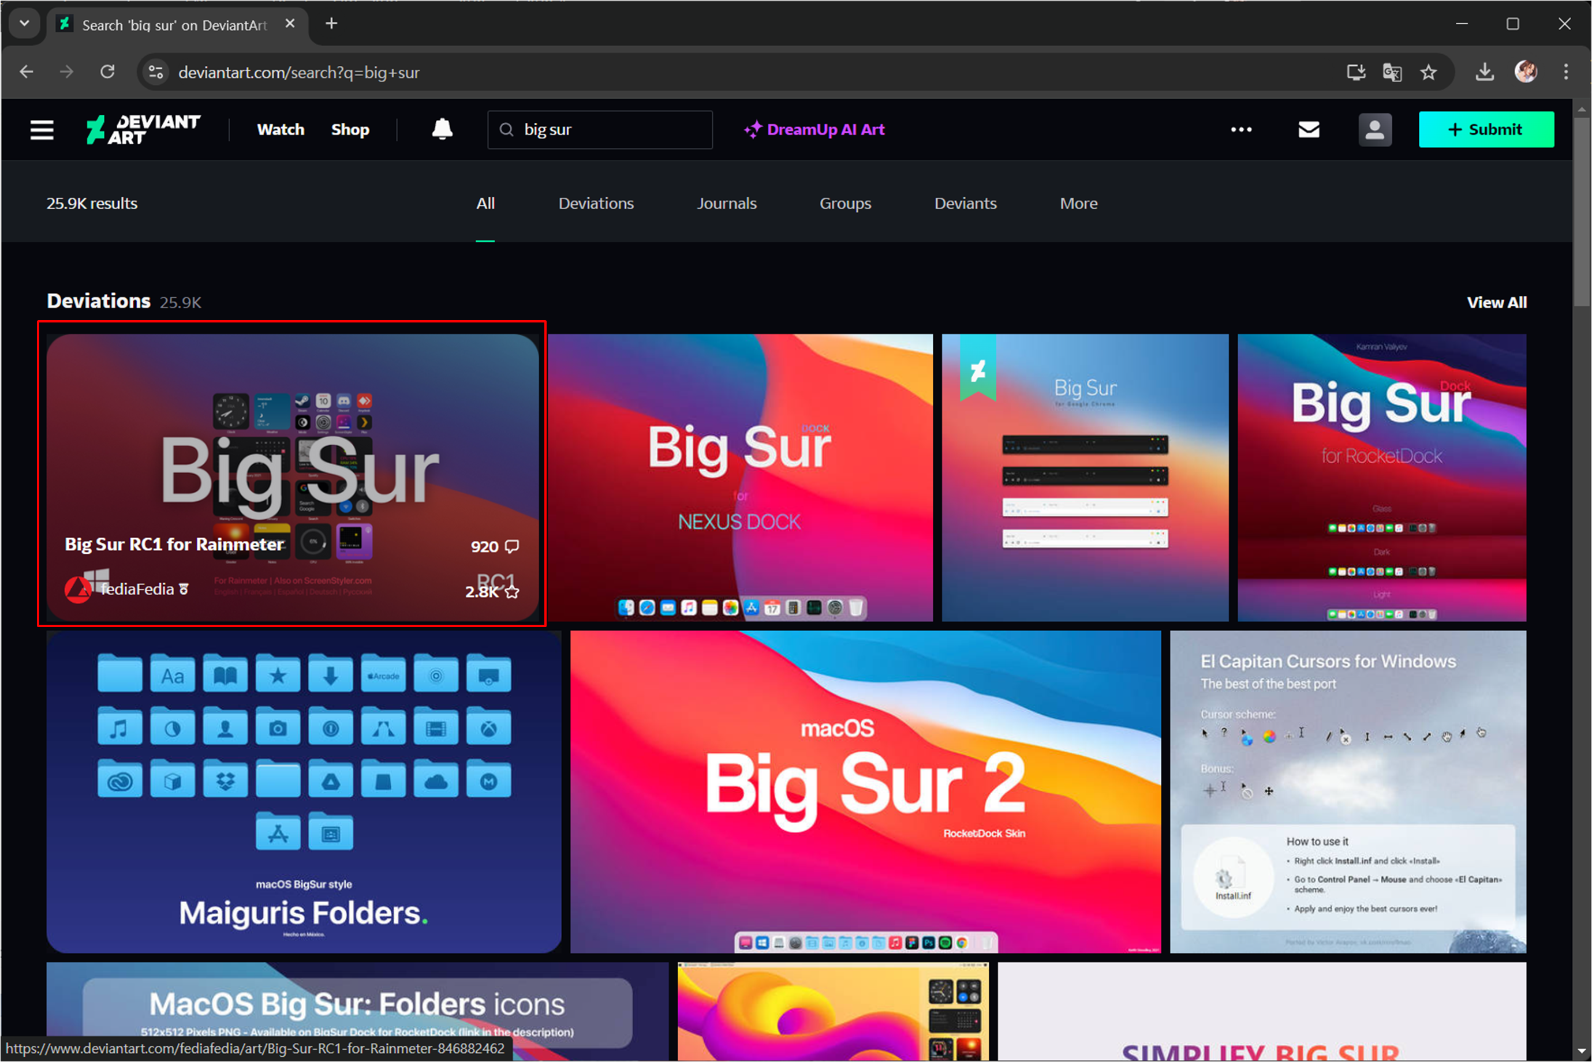Click the '920' comment count
Image resolution: width=1592 pixels, height=1062 pixels.
pos(484,547)
